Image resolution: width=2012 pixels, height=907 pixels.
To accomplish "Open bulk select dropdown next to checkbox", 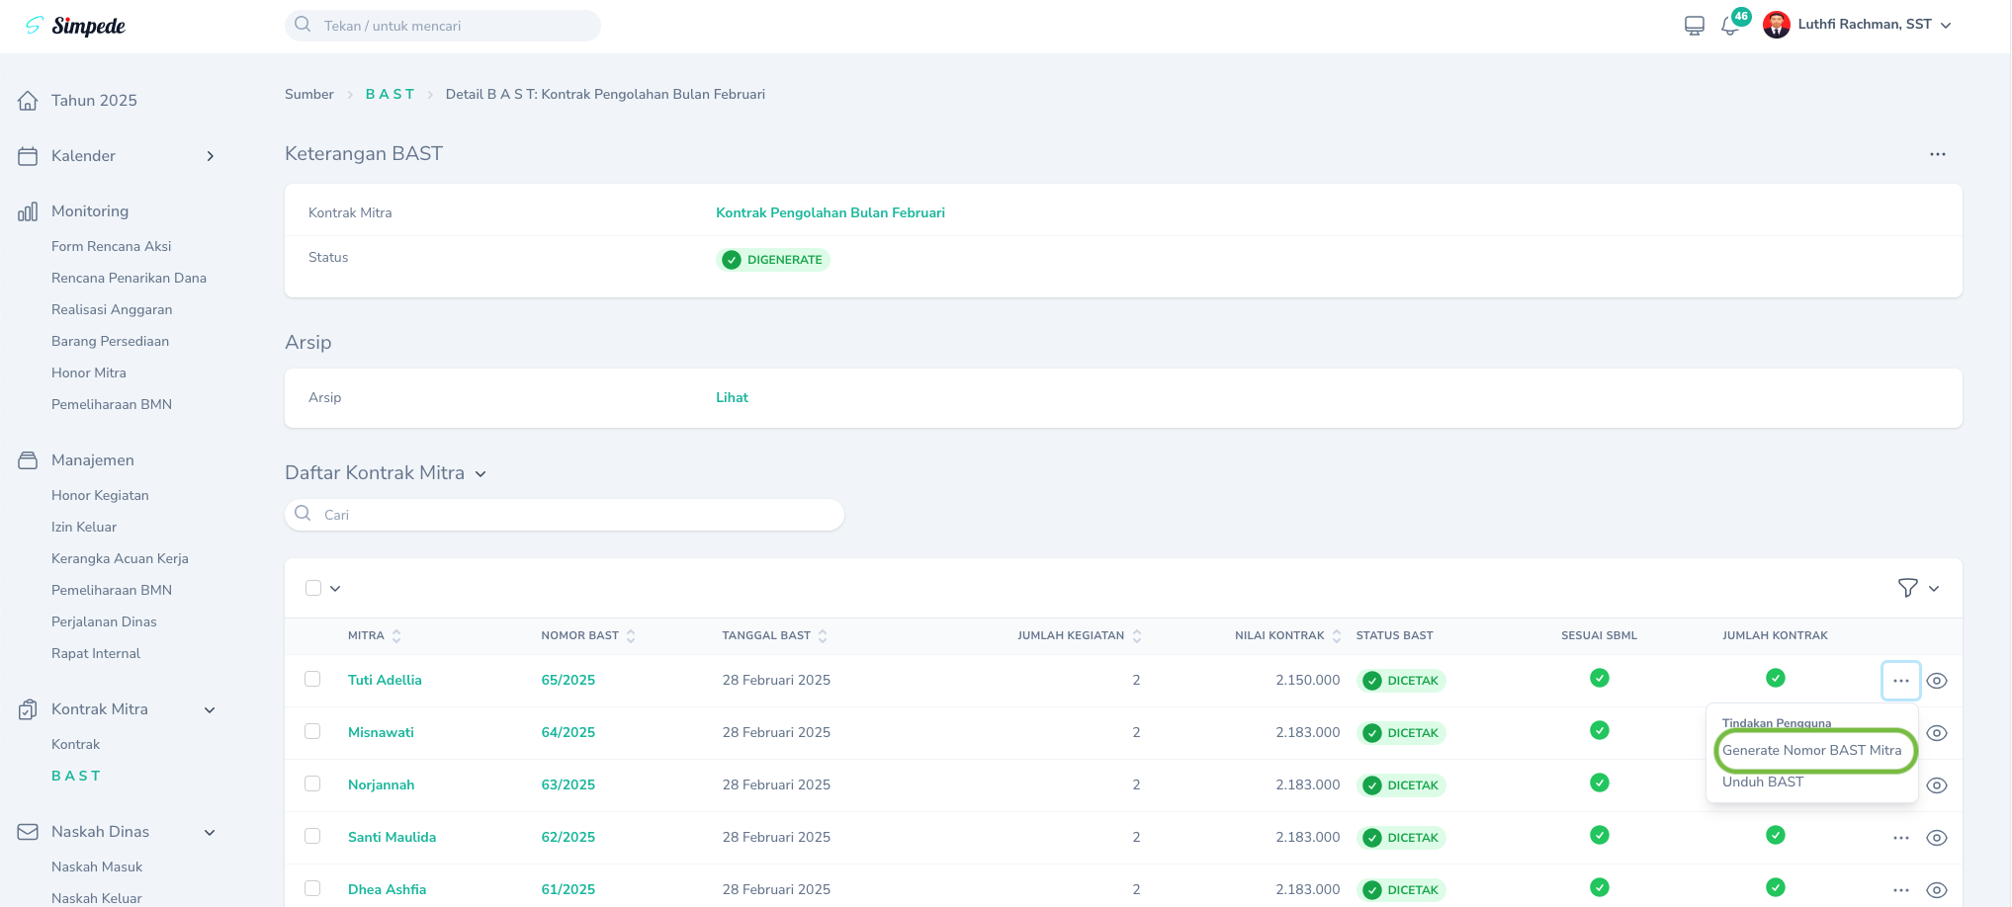I will 335,589.
